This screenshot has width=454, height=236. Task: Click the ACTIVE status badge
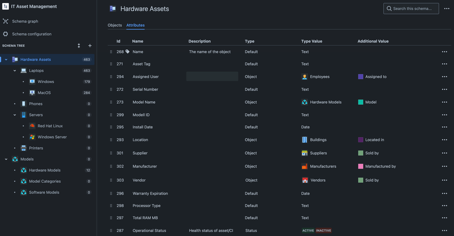click(308, 231)
